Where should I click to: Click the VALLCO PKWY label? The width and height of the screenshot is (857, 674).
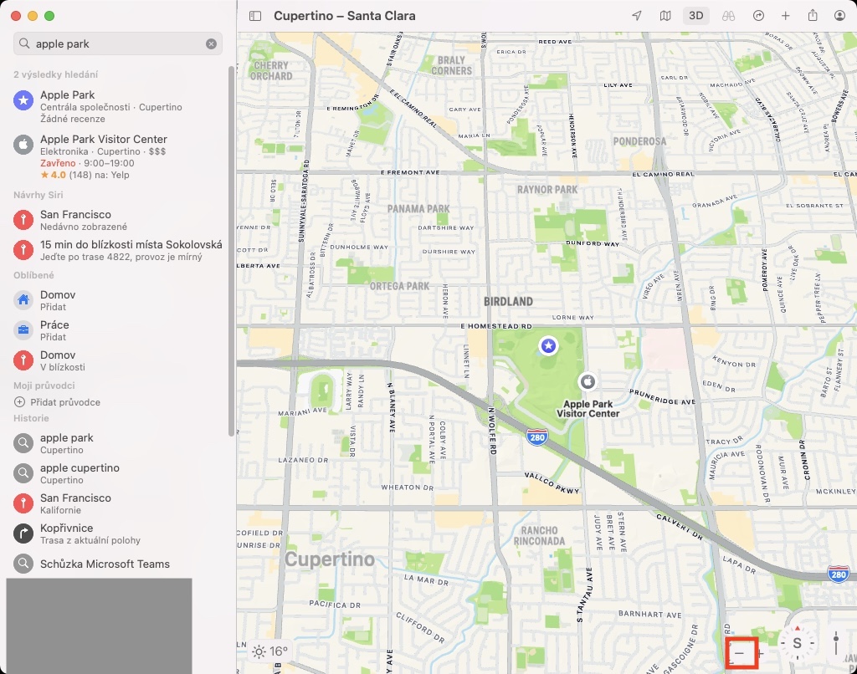[x=552, y=483]
